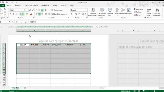Click the Rellenar button
The height and width of the screenshot is (92, 164).
pos(138,12)
